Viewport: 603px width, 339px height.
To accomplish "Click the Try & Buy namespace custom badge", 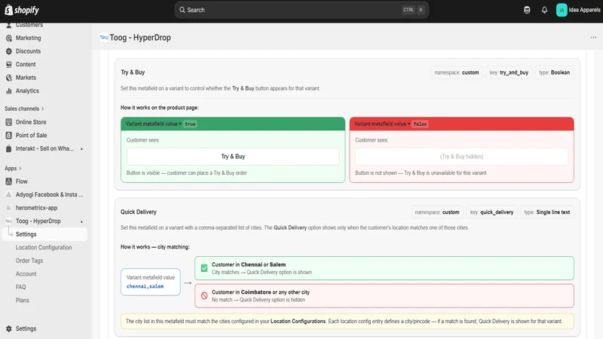I will click(457, 72).
